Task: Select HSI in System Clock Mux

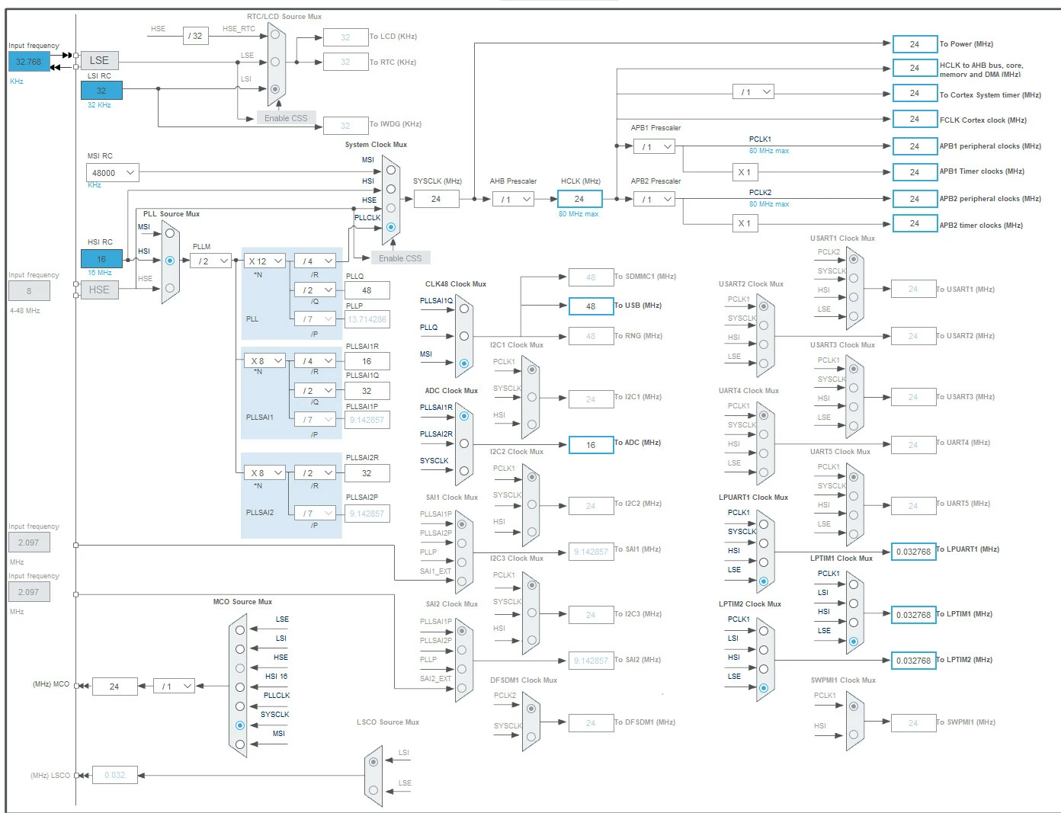Action: click(391, 189)
